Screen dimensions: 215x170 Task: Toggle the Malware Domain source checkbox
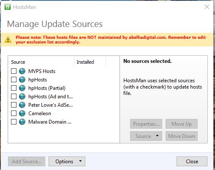point(14,122)
